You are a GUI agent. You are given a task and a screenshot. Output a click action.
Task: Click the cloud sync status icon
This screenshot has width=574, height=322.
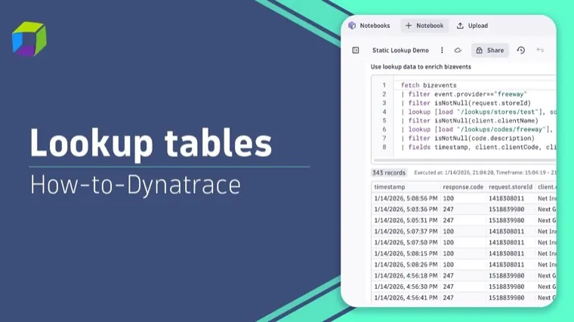click(458, 51)
